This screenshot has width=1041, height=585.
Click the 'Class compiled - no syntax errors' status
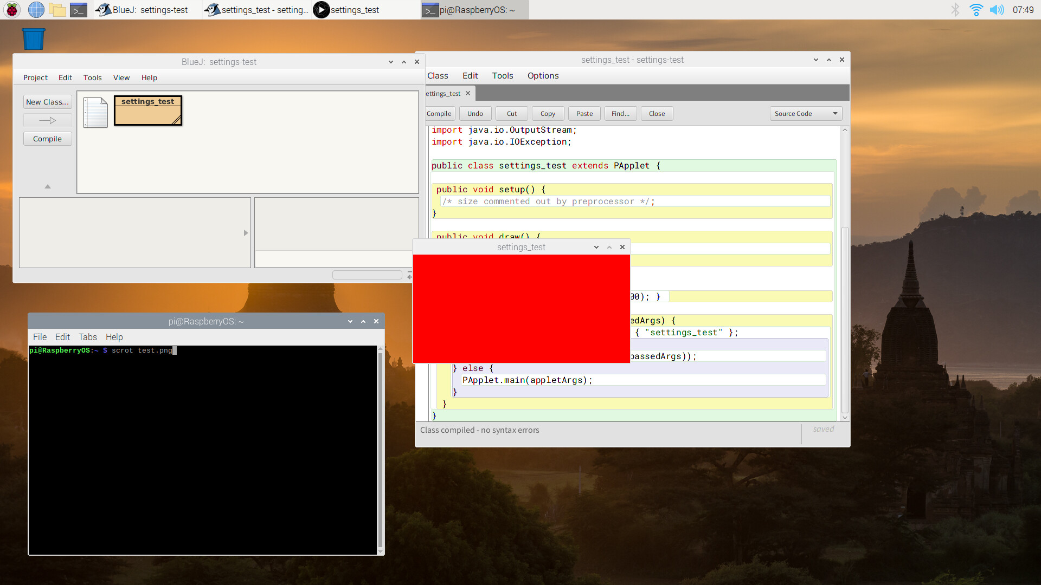480,430
